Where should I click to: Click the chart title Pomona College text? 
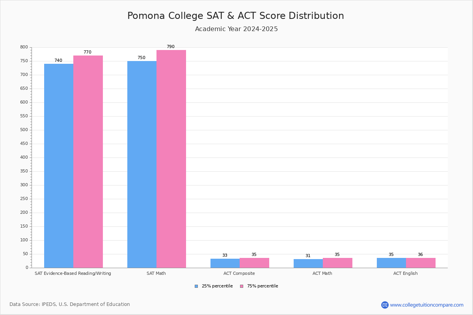pos(235,16)
